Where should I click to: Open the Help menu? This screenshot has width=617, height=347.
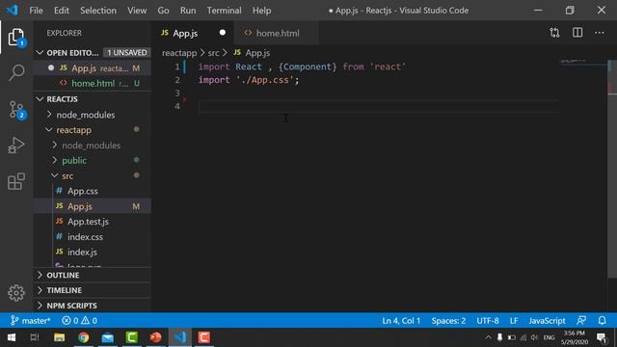tap(261, 11)
